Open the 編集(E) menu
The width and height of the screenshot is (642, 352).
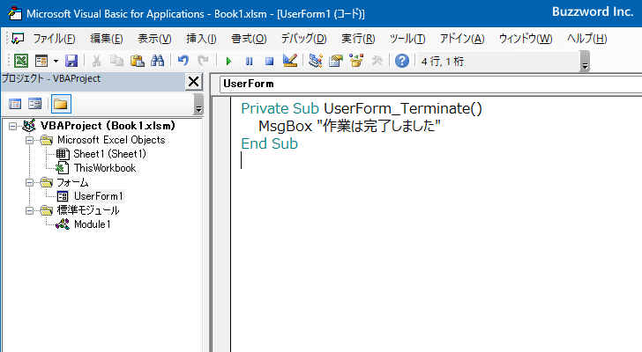(107, 39)
